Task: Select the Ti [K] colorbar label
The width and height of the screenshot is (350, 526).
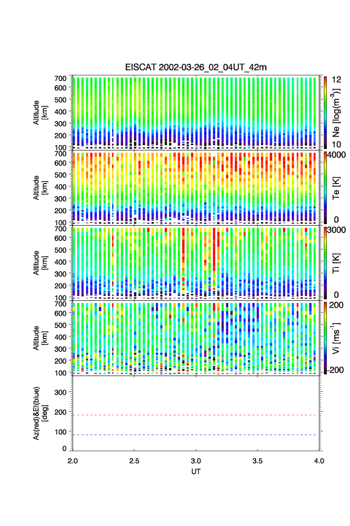Action: pos(337,263)
